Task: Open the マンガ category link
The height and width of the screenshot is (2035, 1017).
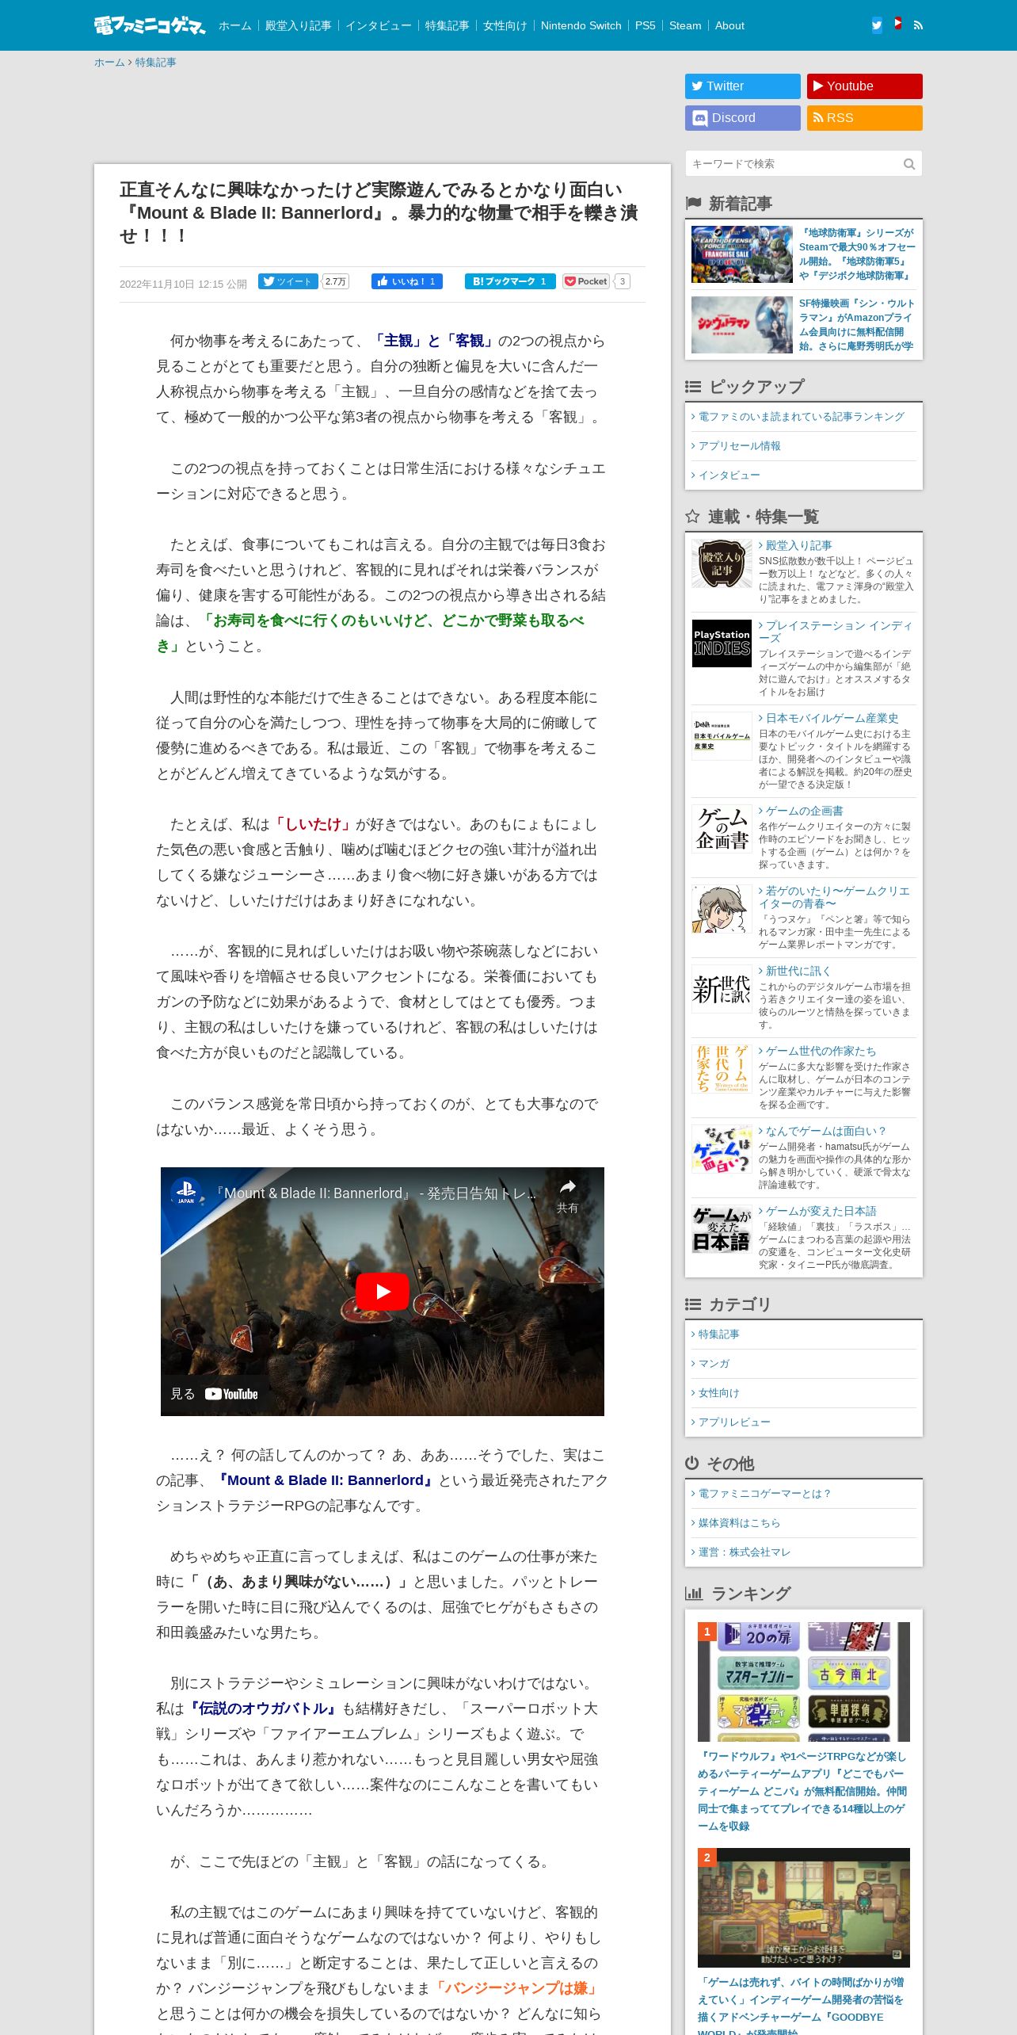Action: 714,1364
